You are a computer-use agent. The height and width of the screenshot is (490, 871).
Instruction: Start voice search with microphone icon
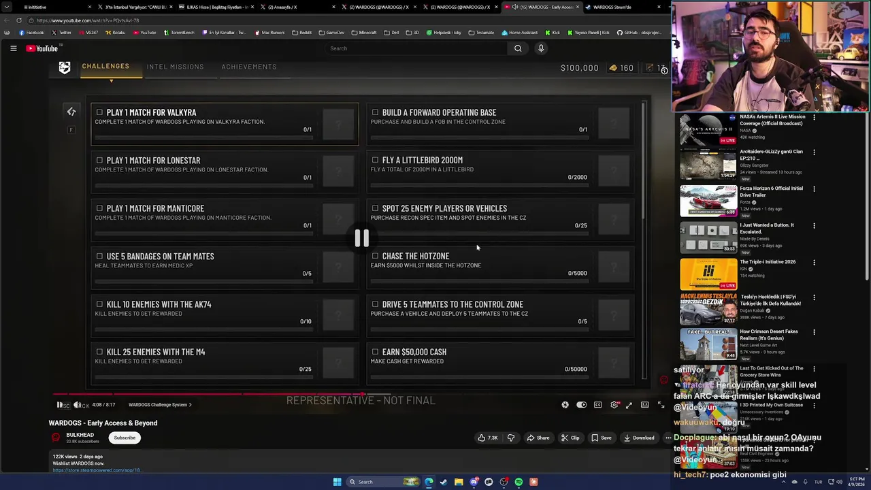coord(541,48)
